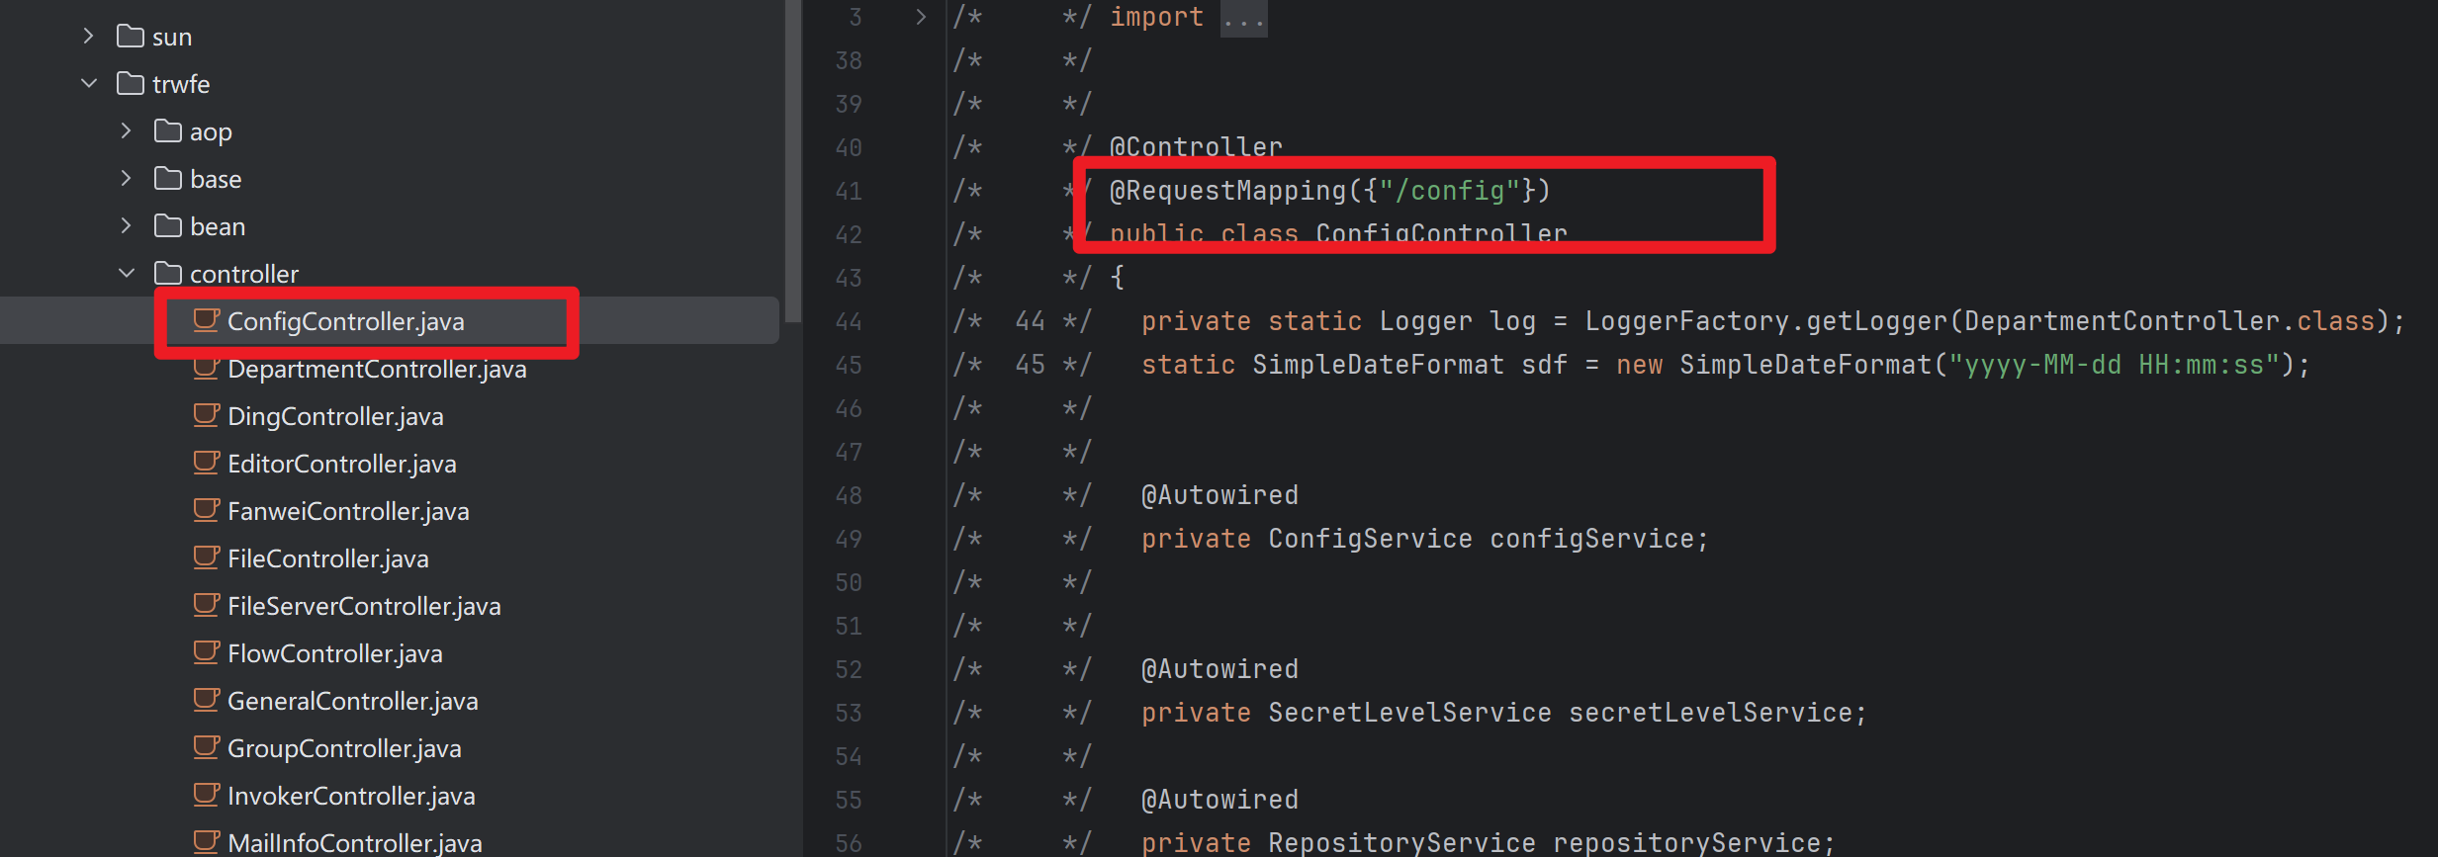2438x857 pixels.
Task: Select ConfigController.java in the tree
Action: pos(346,321)
